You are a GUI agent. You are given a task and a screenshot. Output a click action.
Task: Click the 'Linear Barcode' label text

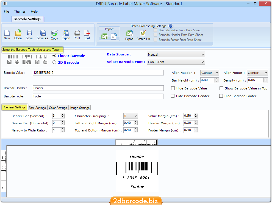pyautogui.click(x=71, y=56)
